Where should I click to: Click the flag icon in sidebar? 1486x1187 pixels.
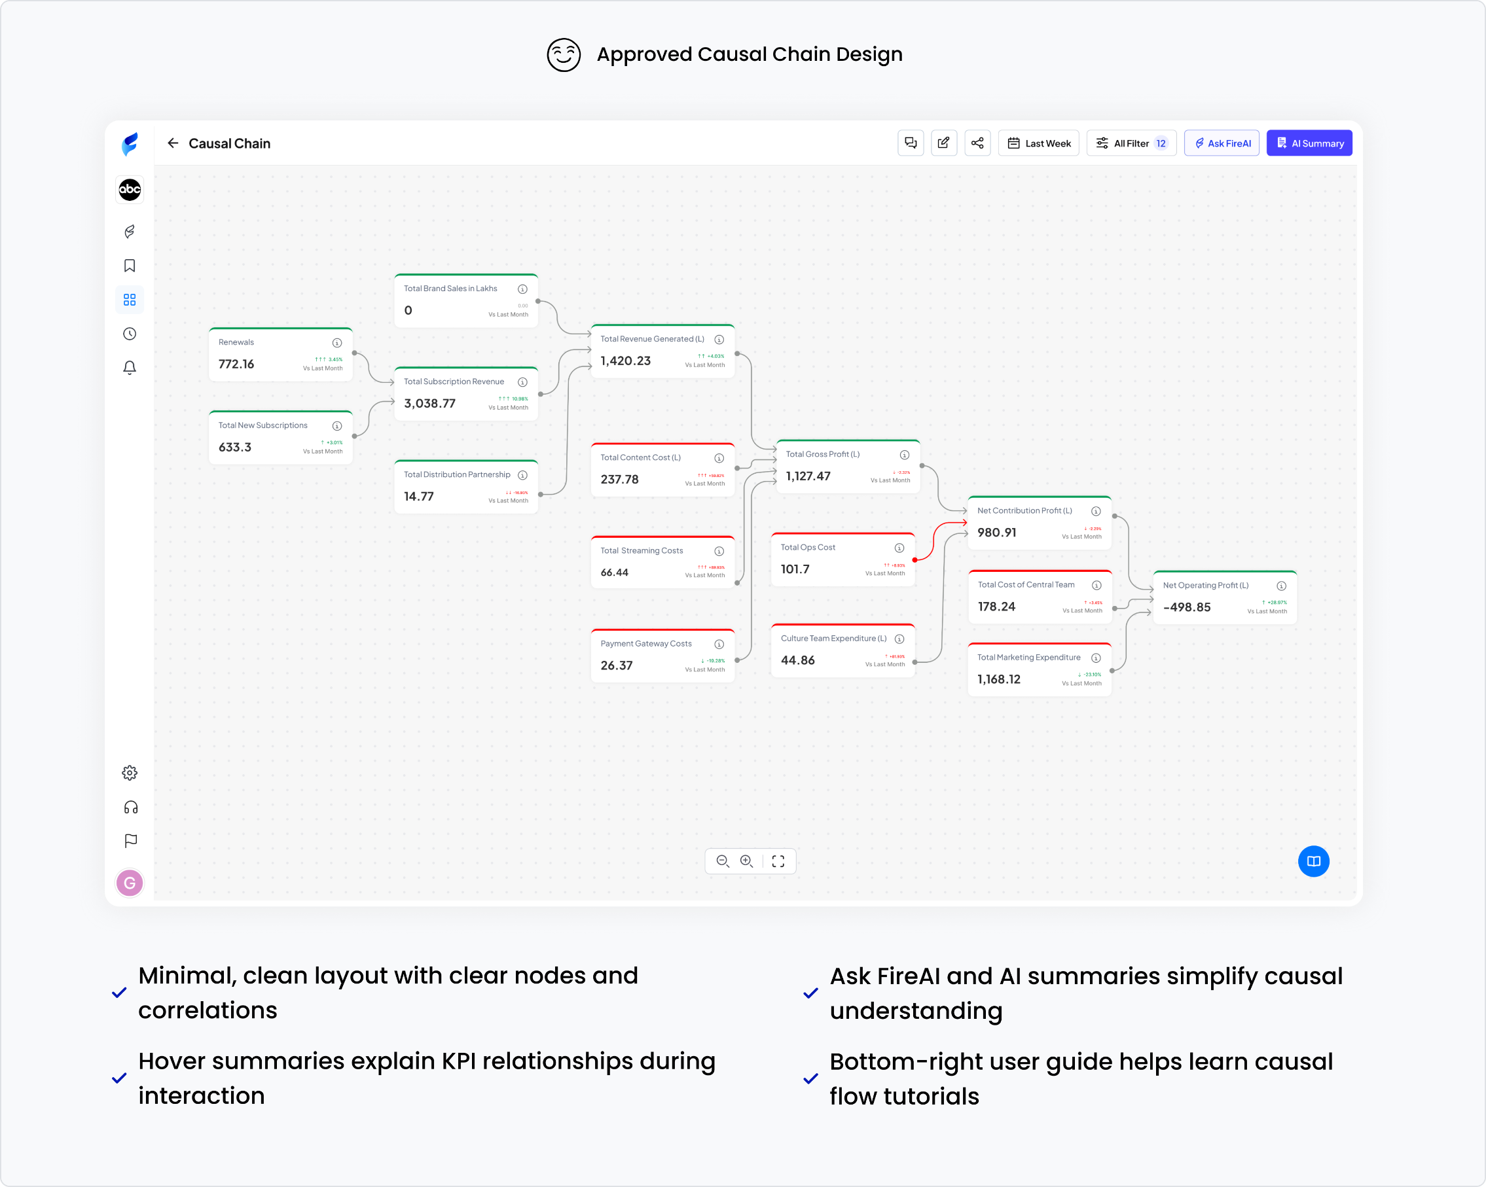tap(130, 841)
